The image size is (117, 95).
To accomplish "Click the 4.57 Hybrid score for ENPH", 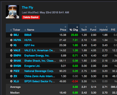I will click(x=105, y=55).
